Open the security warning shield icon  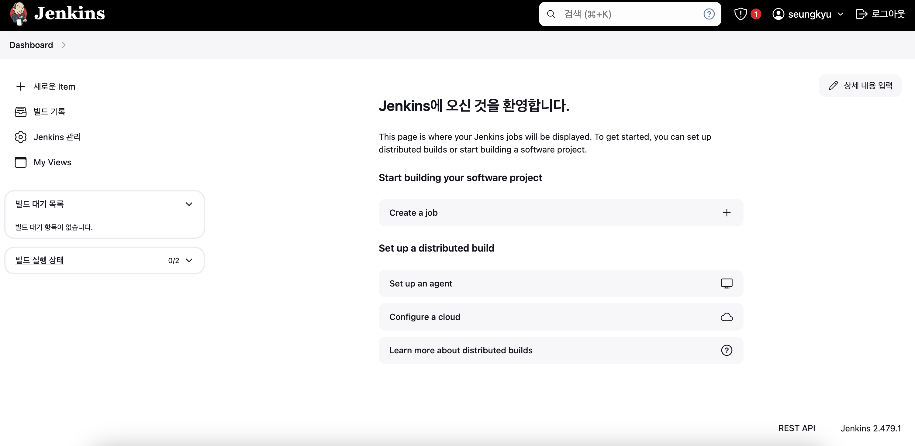click(741, 14)
